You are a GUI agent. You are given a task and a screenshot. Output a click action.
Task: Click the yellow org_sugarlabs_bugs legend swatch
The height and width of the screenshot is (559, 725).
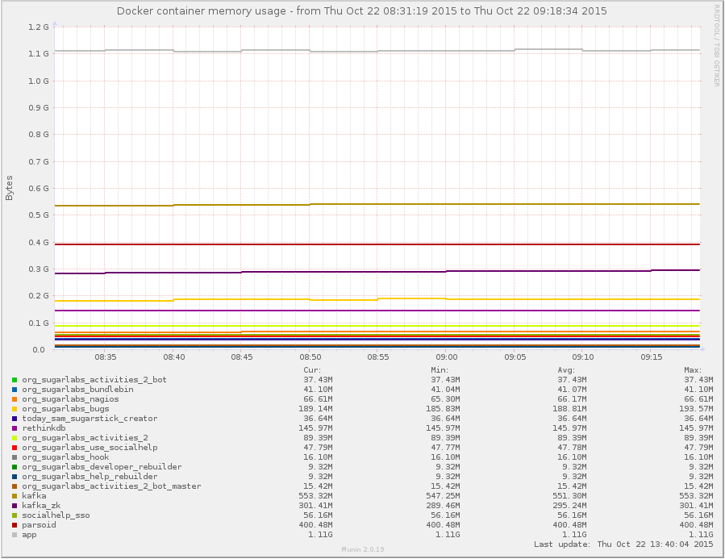(15, 409)
